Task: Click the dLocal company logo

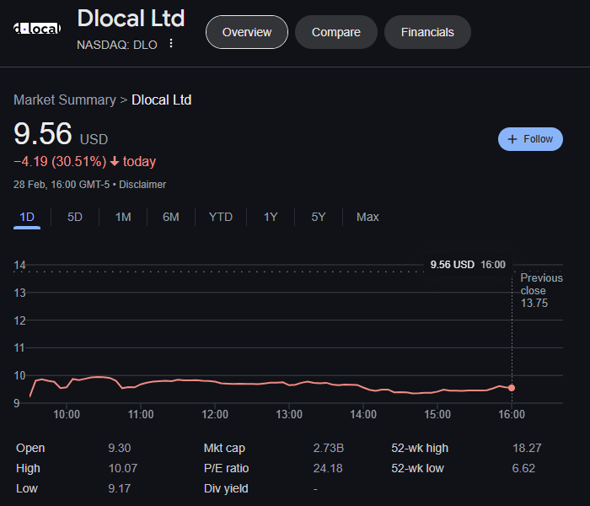Action: [x=37, y=28]
